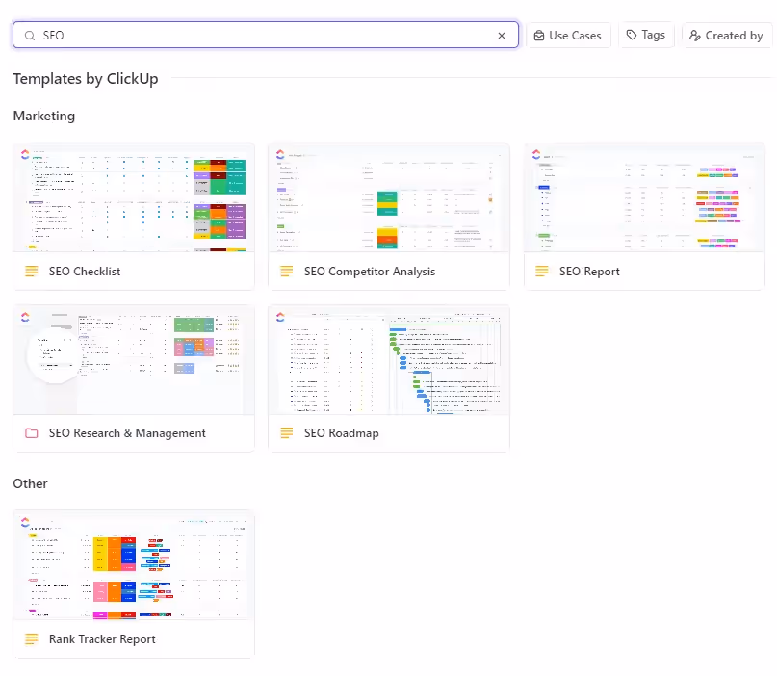777x676 pixels.
Task: Click the magnifier search icon
Action: [x=30, y=36]
